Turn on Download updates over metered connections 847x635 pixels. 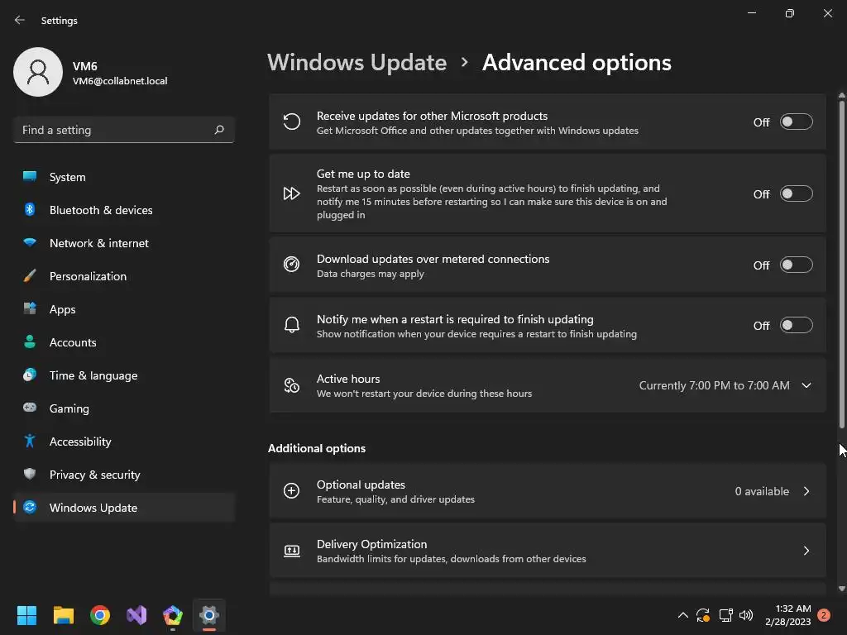tap(797, 265)
